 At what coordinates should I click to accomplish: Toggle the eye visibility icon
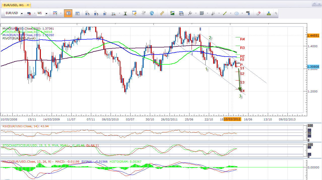(x=143, y=13)
